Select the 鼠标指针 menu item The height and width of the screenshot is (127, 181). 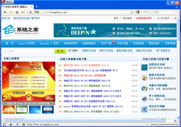tap(154, 43)
